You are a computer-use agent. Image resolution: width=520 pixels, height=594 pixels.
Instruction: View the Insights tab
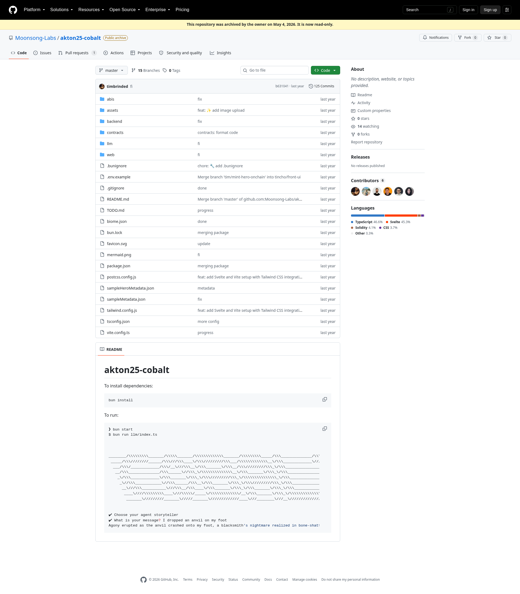tap(220, 53)
